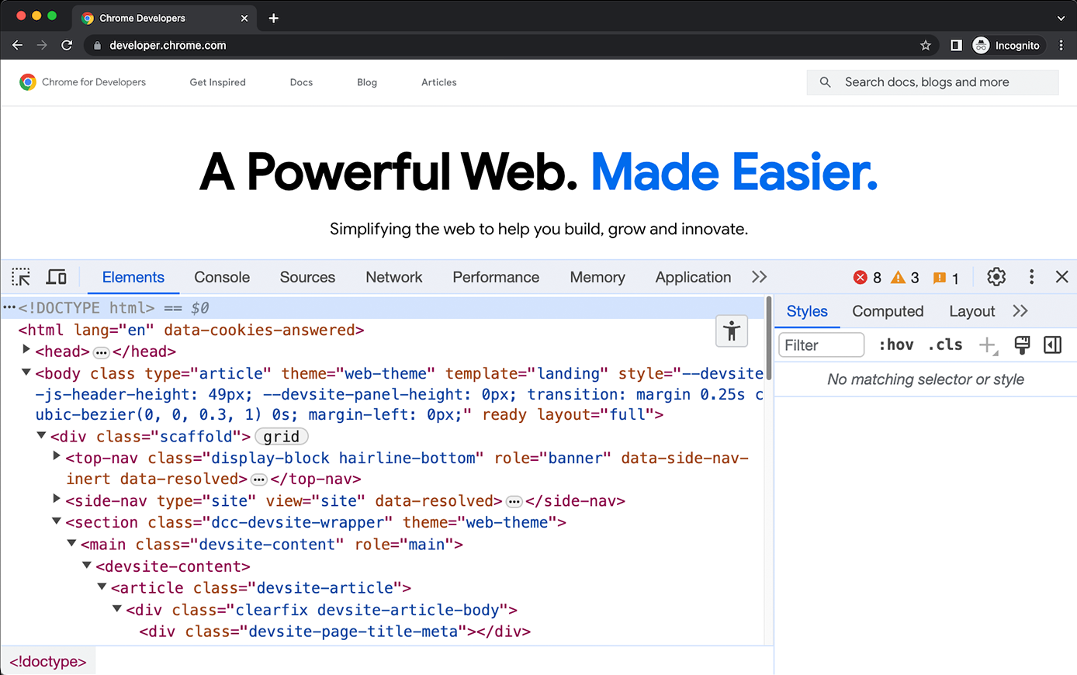Select the Computed sidebar tab
The image size is (1077, 675).
(888, 311)
